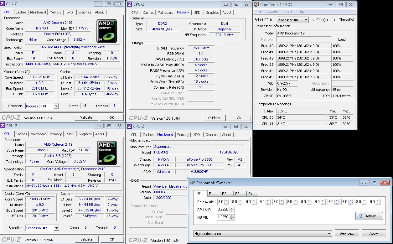Click the CPU VID input field
This screenshot has height=244, width=393.
(x=223, y=210)
